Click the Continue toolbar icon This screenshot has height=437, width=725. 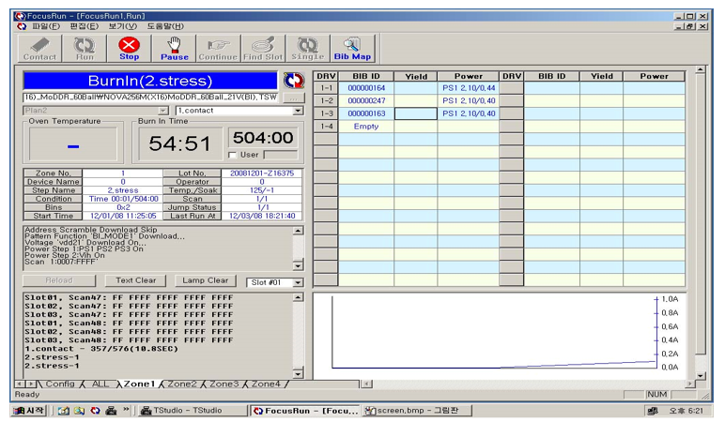(x=218, y=49)
